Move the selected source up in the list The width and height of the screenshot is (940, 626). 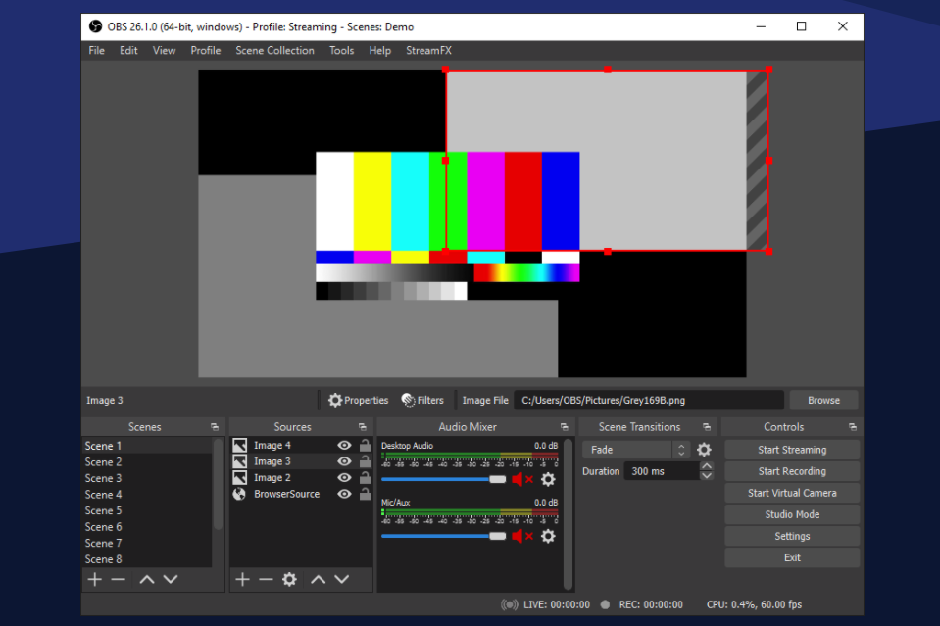coord(318,579)
